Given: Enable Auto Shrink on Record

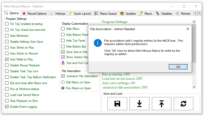Looking at the screenshot, I should pyautogui.click(x=7, y=53).
